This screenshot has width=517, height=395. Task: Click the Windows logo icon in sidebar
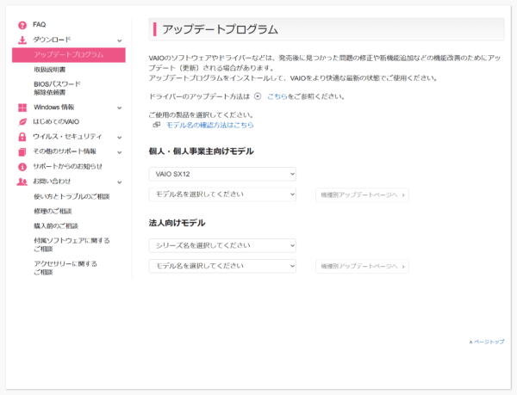pos(22,108)
